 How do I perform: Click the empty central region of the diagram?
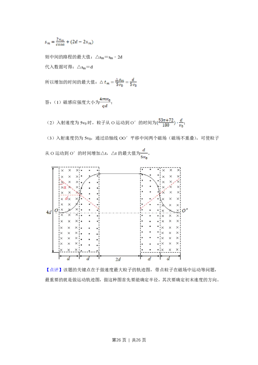(119, 226)
